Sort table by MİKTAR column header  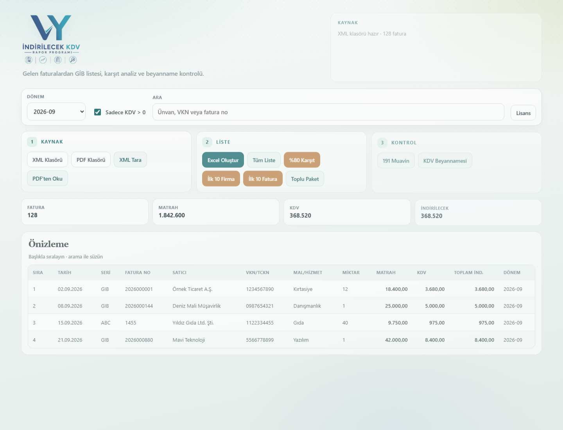click(351, 272)
